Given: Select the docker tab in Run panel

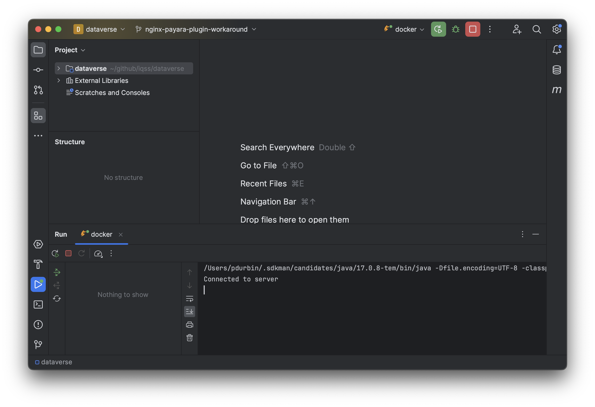Looking at the screenshot, I should 101,234.
